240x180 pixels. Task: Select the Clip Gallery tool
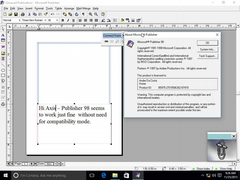pos(3,58)
